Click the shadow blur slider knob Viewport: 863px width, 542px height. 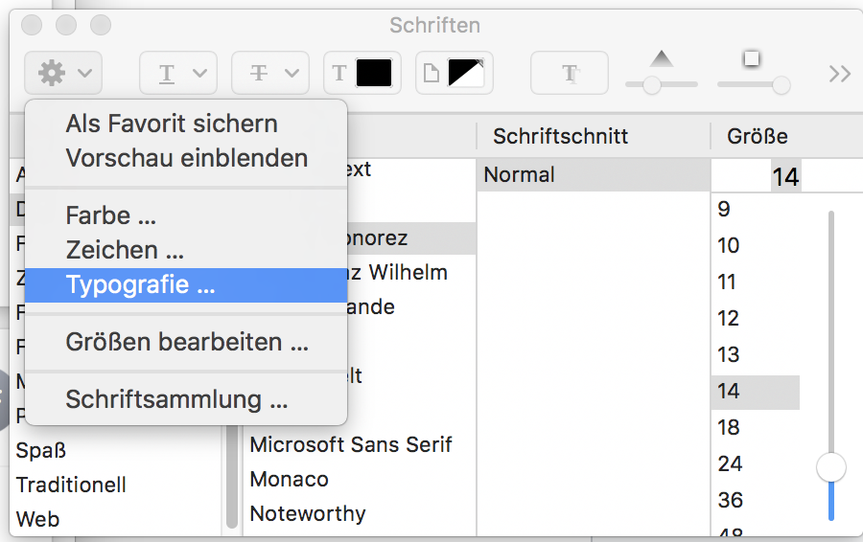tap(781, 85)
